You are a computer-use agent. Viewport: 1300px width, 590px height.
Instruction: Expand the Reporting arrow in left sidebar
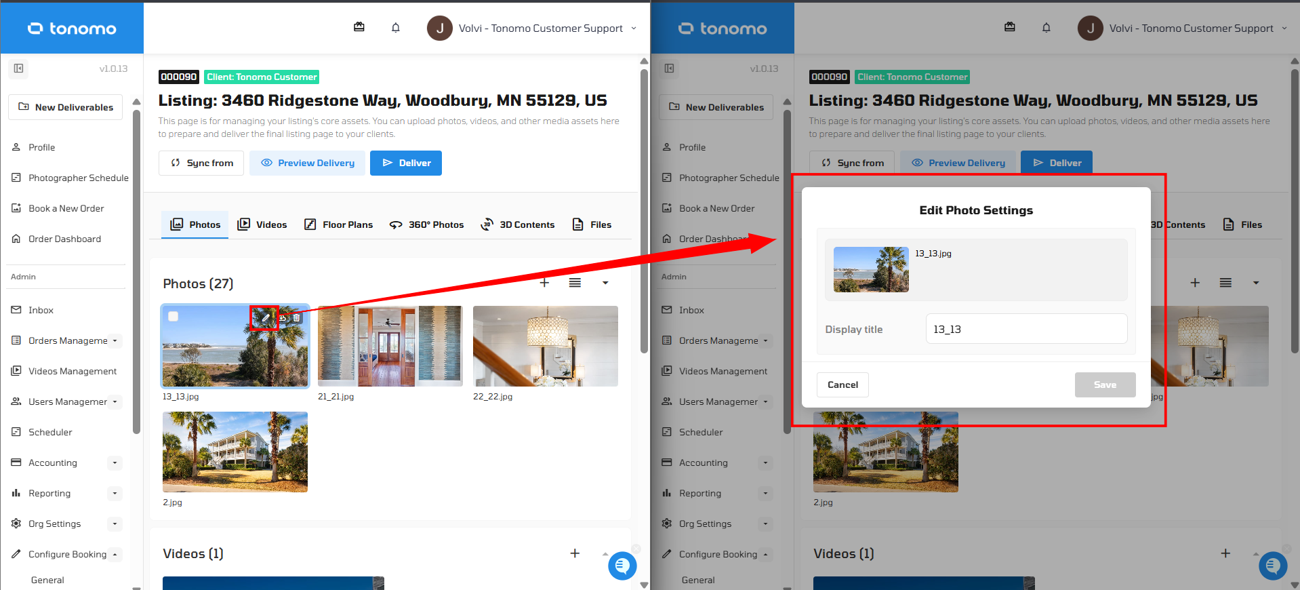[115, 493]
